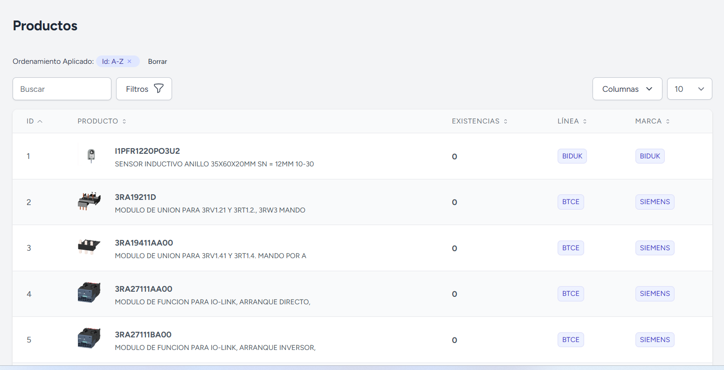Open thumbnail of product 3RA19411AA00

[89, 247]
